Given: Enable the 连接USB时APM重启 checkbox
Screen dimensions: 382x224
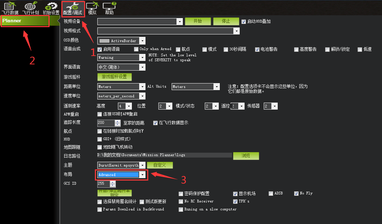Looking at the screenshot, I should pos(100,114).
